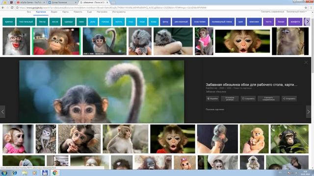
Task: Open the image in full size
Action: pyautogui.click(x=230, y=99)
